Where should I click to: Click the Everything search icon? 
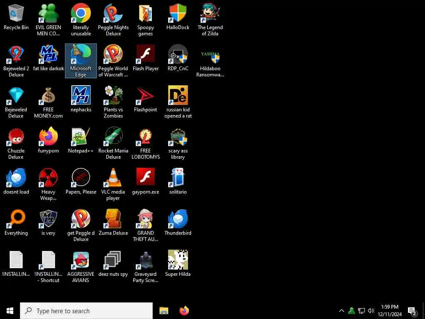pyautogui.click(x=16, y=218)
